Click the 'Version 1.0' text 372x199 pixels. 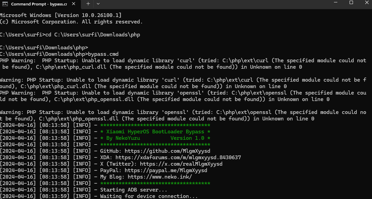coord(188,138)
